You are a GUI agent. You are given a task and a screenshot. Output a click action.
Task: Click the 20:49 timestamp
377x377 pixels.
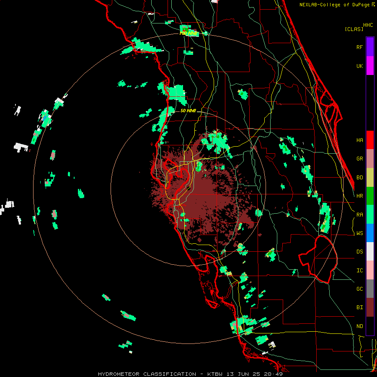273,374
